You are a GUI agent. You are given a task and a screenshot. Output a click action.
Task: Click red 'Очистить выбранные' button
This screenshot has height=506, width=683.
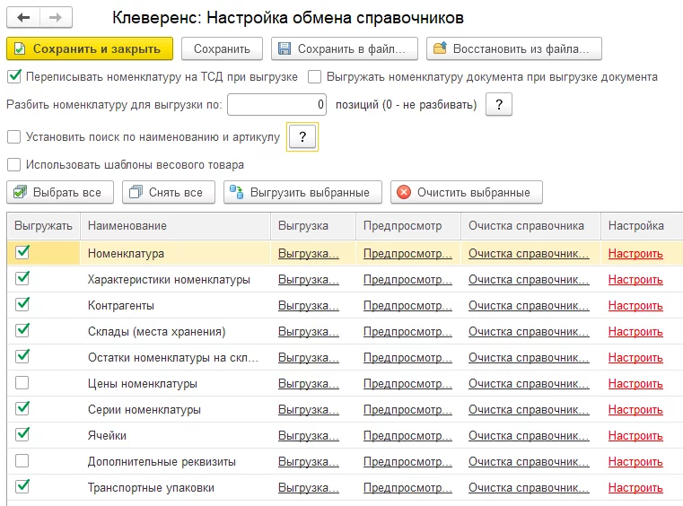(x=467, y=192)
